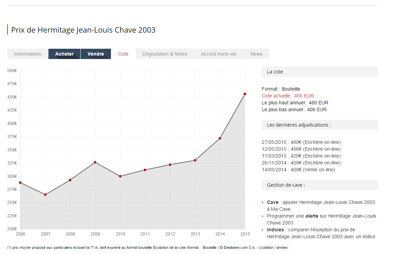Click the 2009 data point on the chart

95,162
